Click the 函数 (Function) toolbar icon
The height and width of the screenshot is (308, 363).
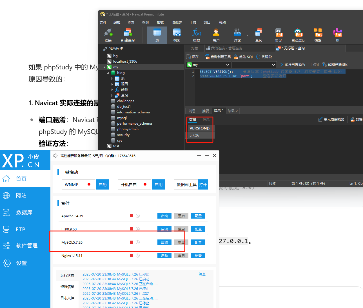click(x=197, y=35)
